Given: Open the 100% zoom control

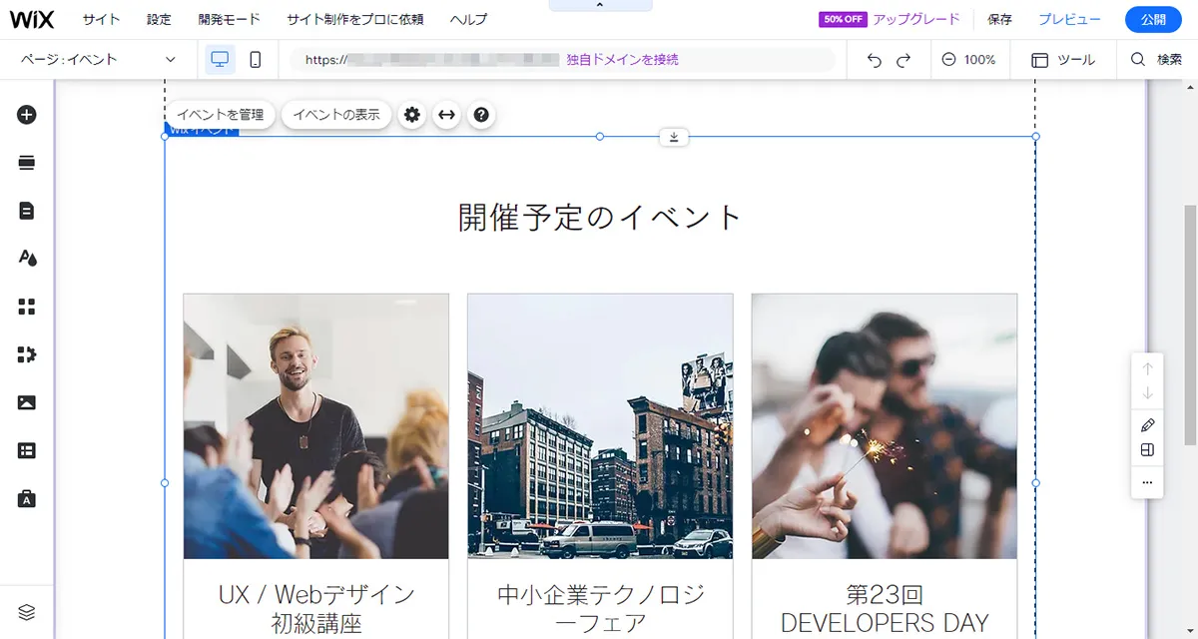Looking at the screenshot, I should coord(968,60).
